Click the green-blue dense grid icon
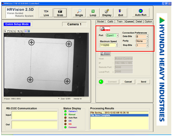 [x=29, y=31]
